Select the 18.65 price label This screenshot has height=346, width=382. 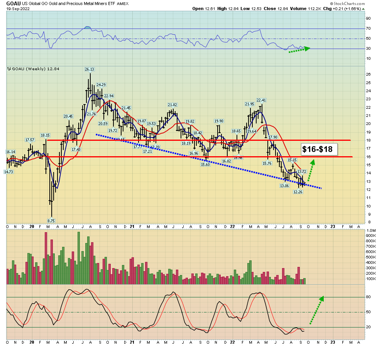tap(236, 131)
